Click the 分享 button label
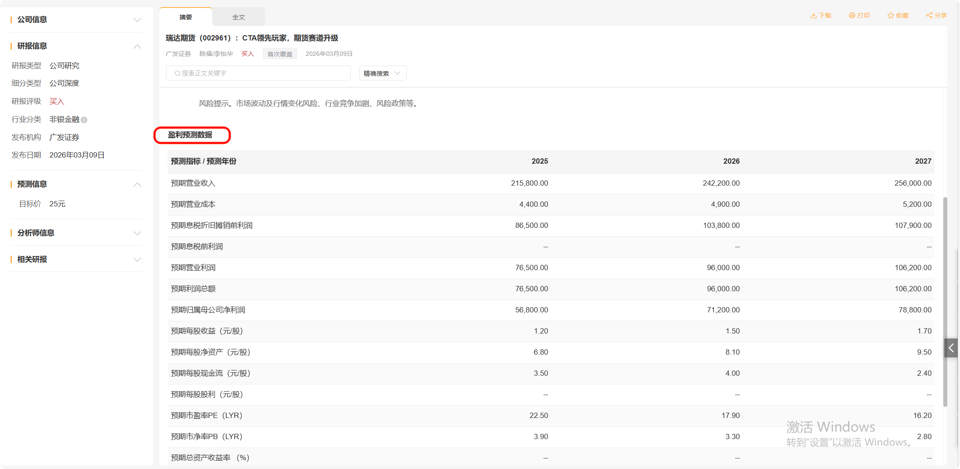Screen dimensions: 960x469 [941, 15]
